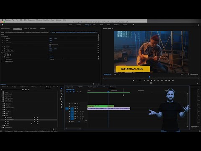Open the Program monitor button editor plus
The height and width of the screenshot is (151, 201).
click(x=198, y=83)
